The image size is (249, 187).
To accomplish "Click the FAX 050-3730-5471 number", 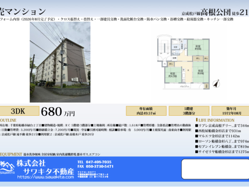I will coord(96,167).
